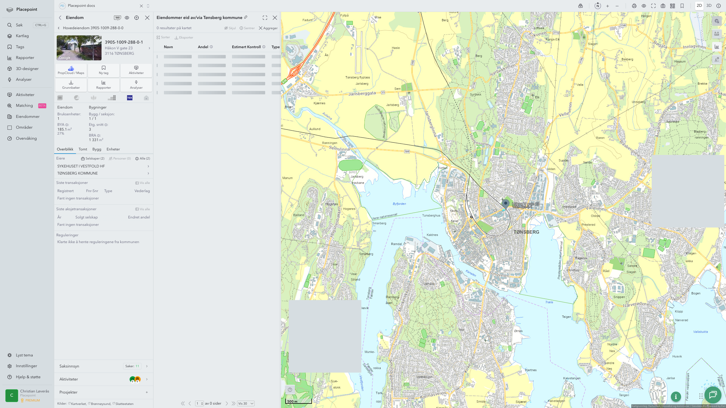Open 3D-designer in the sidebar
The height and width of the screenshot is (408, 726).
coord(27,69)
